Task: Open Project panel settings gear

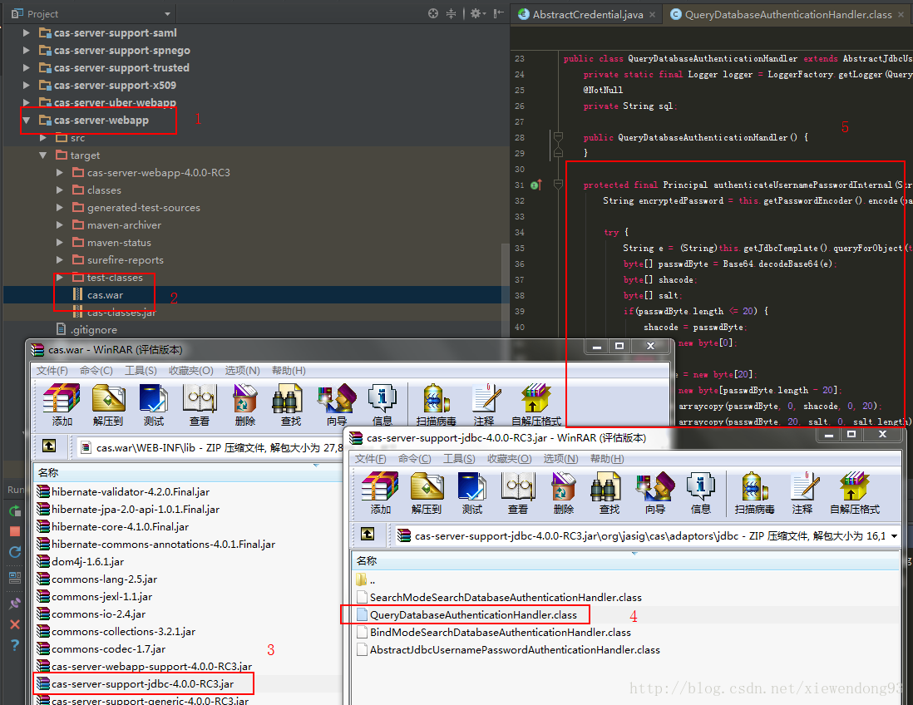Action: click(477, 13)
